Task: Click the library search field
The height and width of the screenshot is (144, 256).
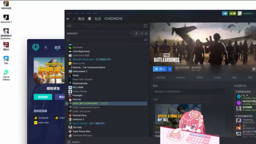Action: 105,40
